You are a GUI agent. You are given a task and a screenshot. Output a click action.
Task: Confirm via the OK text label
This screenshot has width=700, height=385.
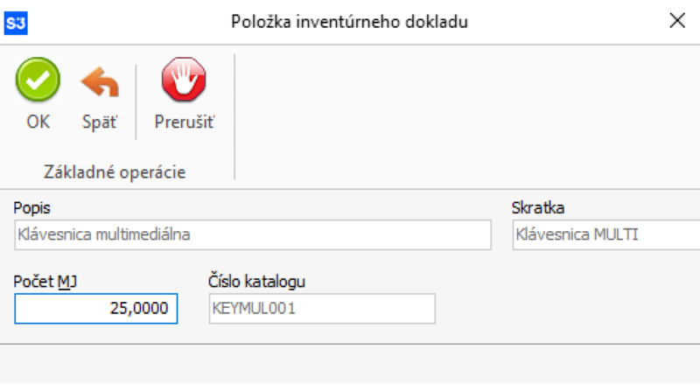click(x=38, y=122)
